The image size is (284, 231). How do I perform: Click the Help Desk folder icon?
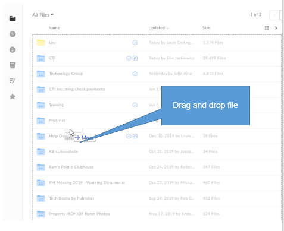click(41, 136)
